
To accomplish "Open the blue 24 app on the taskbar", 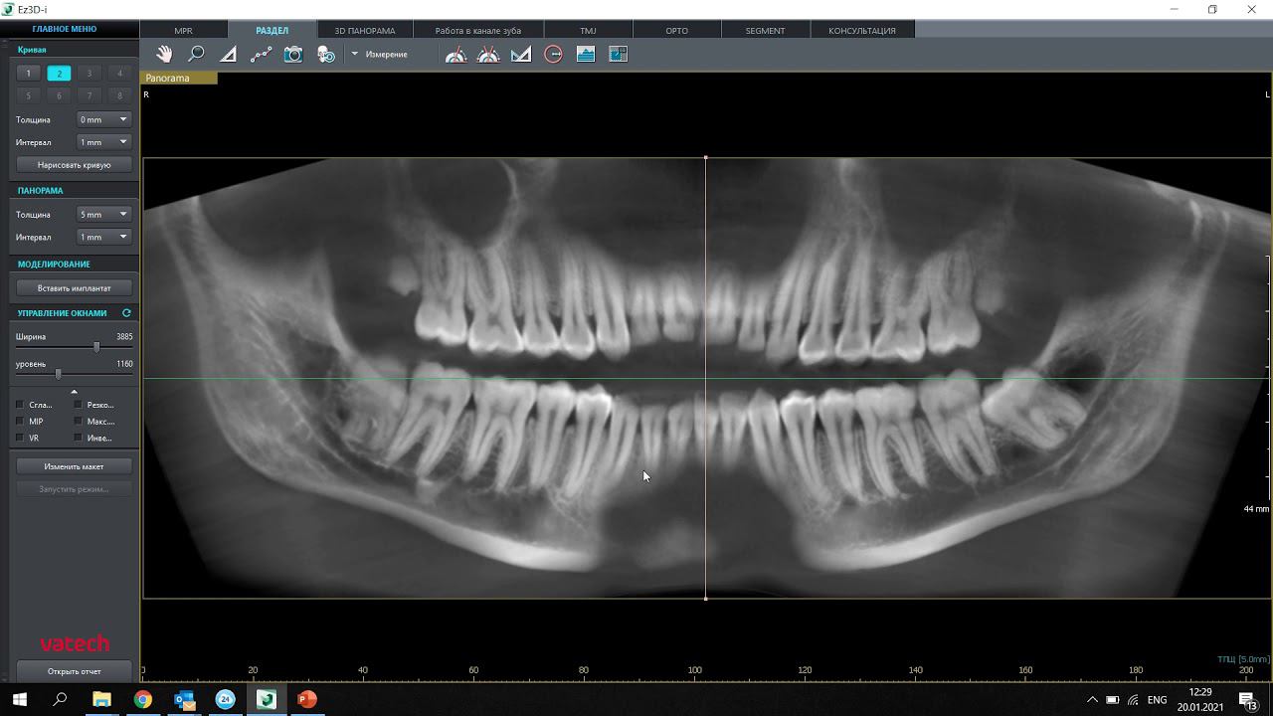I will click(x=225, y=699).
